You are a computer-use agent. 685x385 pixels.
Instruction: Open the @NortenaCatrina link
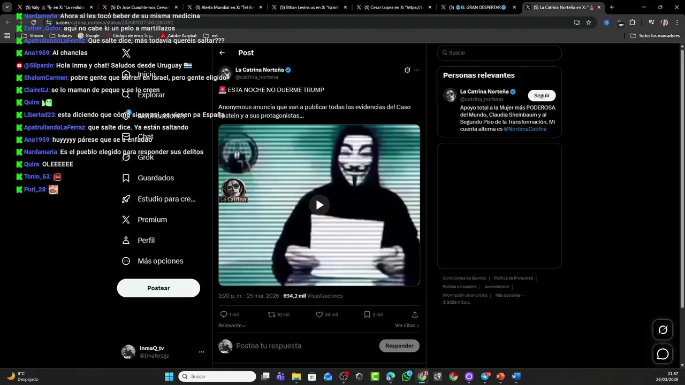point(525,129)
